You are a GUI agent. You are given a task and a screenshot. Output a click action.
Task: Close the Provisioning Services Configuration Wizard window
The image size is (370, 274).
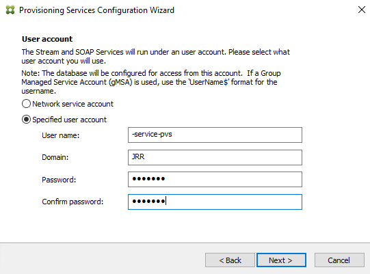[362, 10]
